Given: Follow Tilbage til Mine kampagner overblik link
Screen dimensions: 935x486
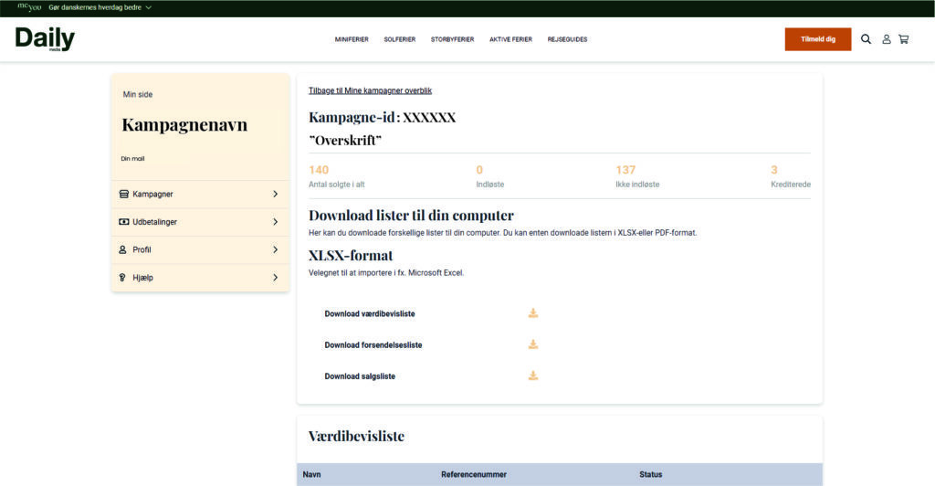Looking at the screenshot, I should click(x=370, y=90).
